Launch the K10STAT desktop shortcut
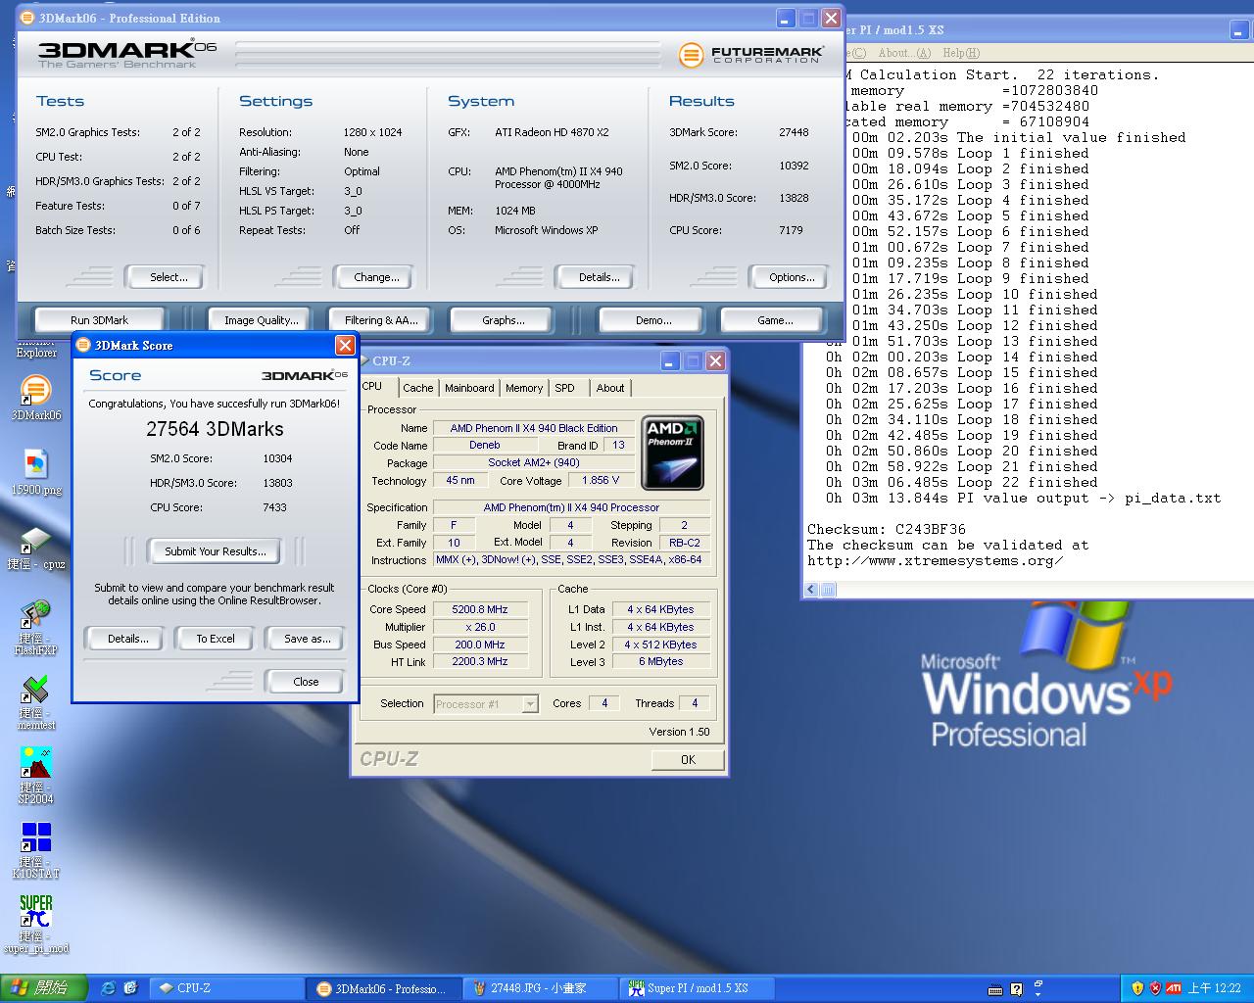The image size is (1254, 1003). point(35,850)
